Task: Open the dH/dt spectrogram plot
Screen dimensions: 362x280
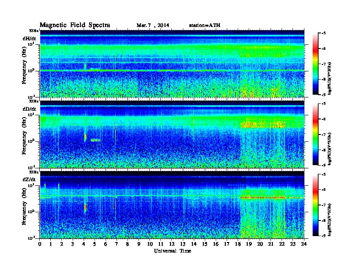Action: 172,64
